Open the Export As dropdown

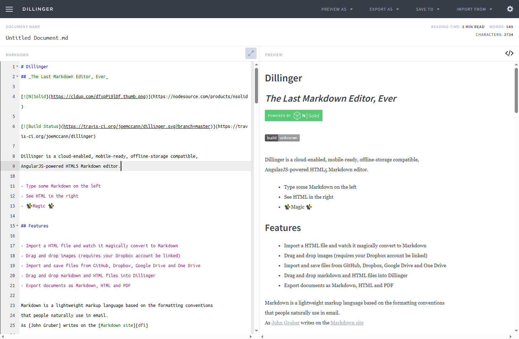[384, 9]
